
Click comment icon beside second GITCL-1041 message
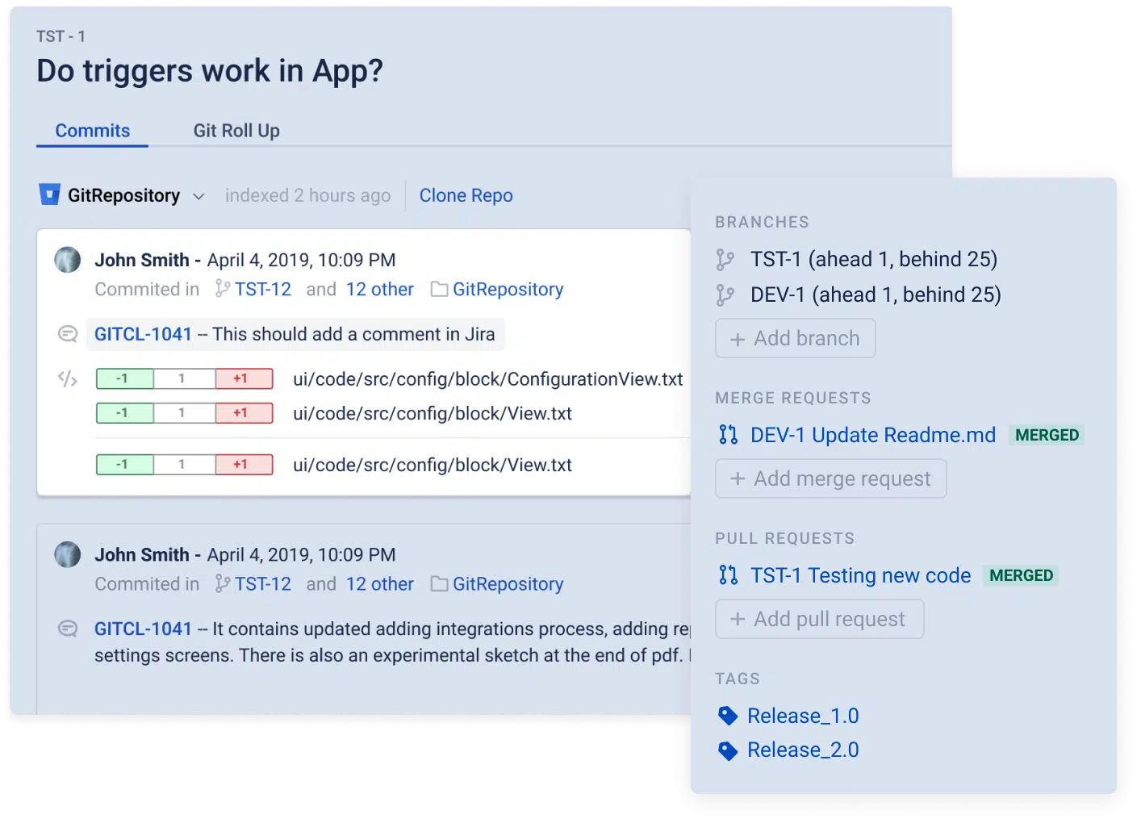click(x=68, y=629)
